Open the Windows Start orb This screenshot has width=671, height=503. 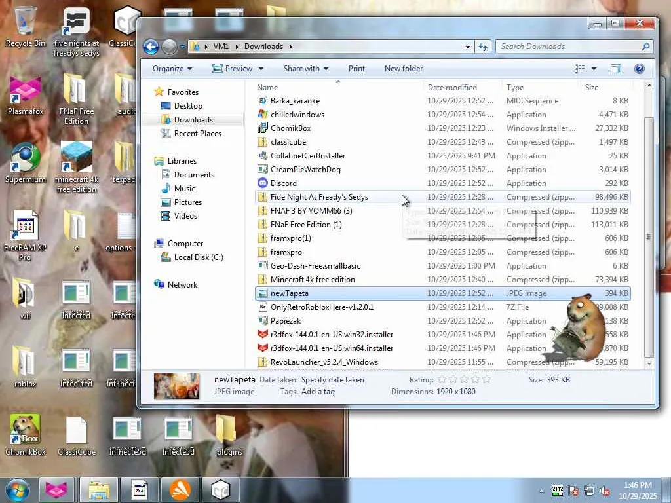(17, 490)
